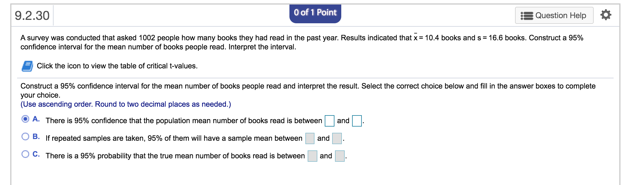Click the first answer box in choice A
The width and height of the screenshot is (621, 185).
[329, 121]
